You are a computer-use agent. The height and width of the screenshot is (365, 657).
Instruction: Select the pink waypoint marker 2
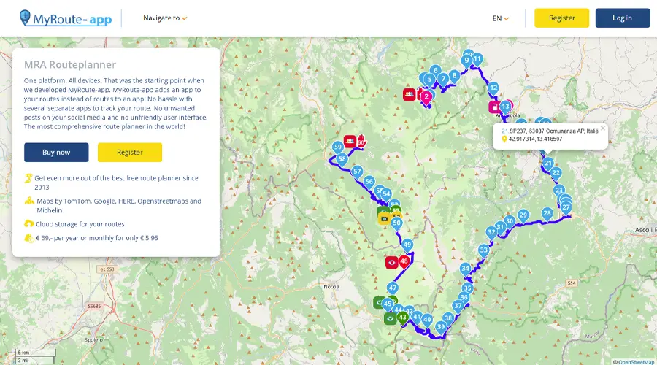[x=426, y=98]
